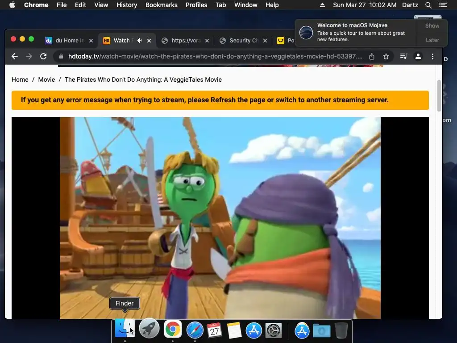Close the du Home tab
This screenshot has width=457, height=343.
[x=91, y=41]
